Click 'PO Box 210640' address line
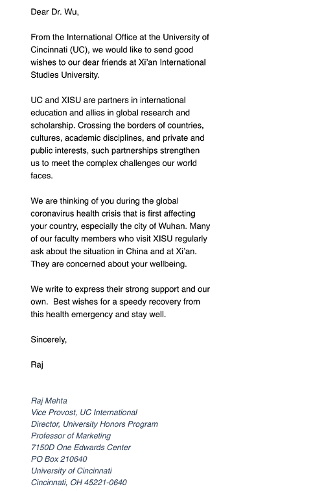This screenshot has width=324, height=491. click(x=59, y=459)
